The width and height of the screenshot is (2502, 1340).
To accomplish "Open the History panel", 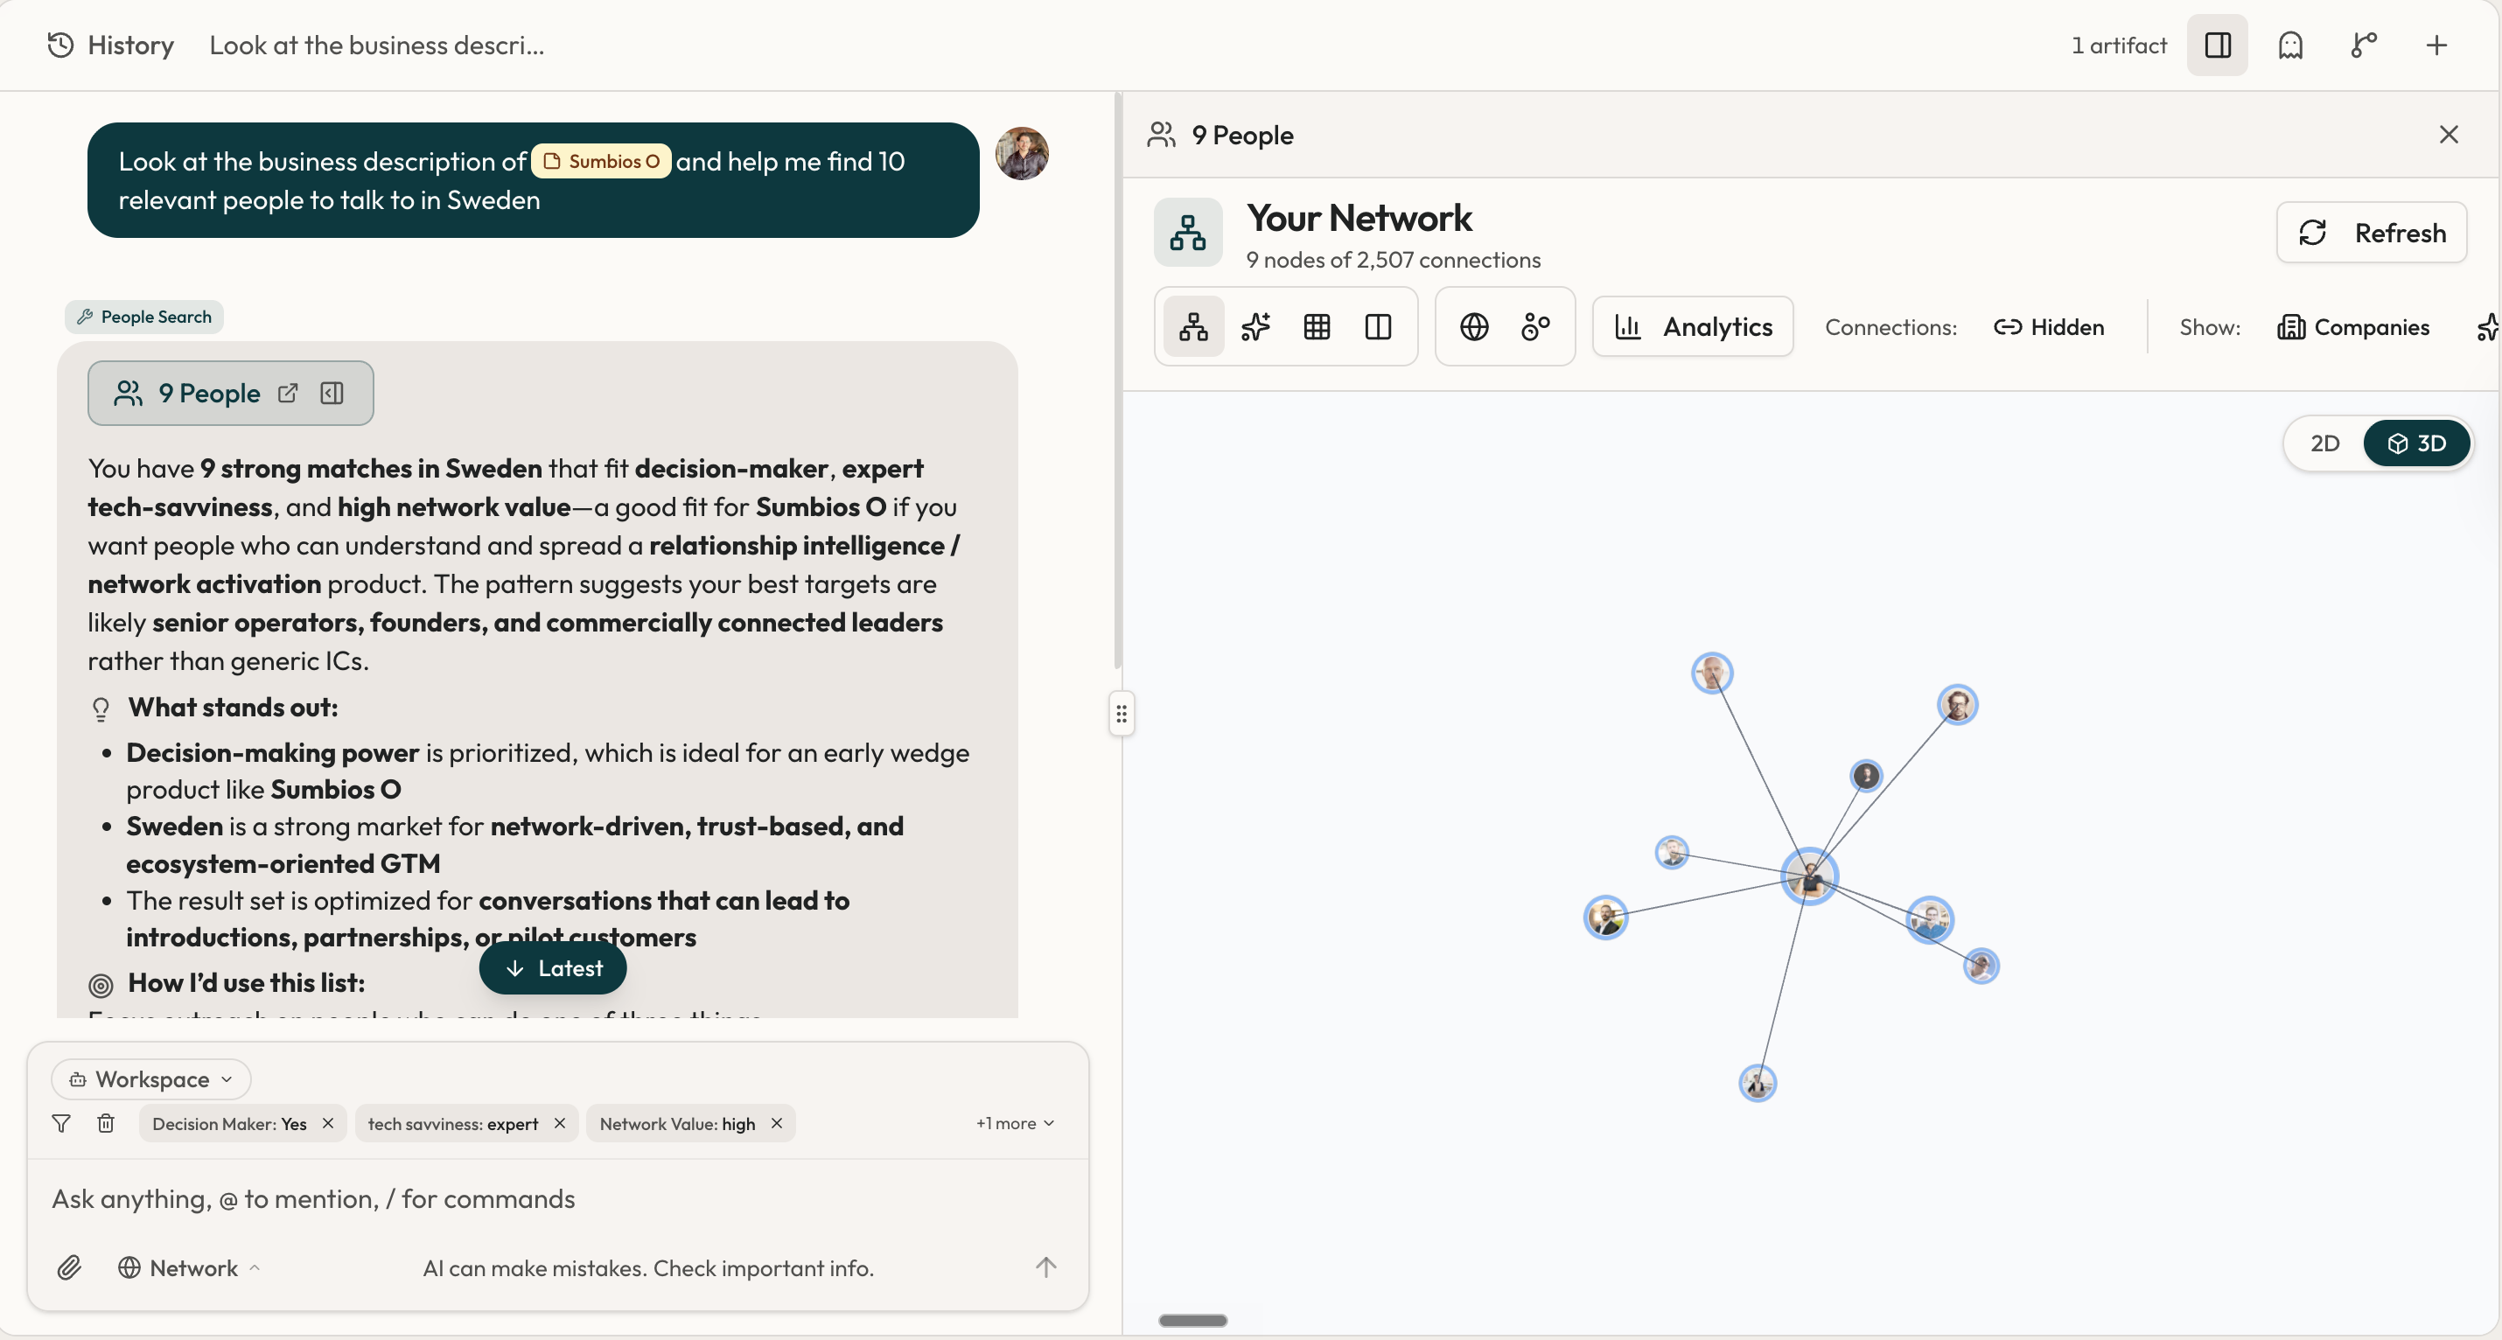I will click(x=109, y=45).
